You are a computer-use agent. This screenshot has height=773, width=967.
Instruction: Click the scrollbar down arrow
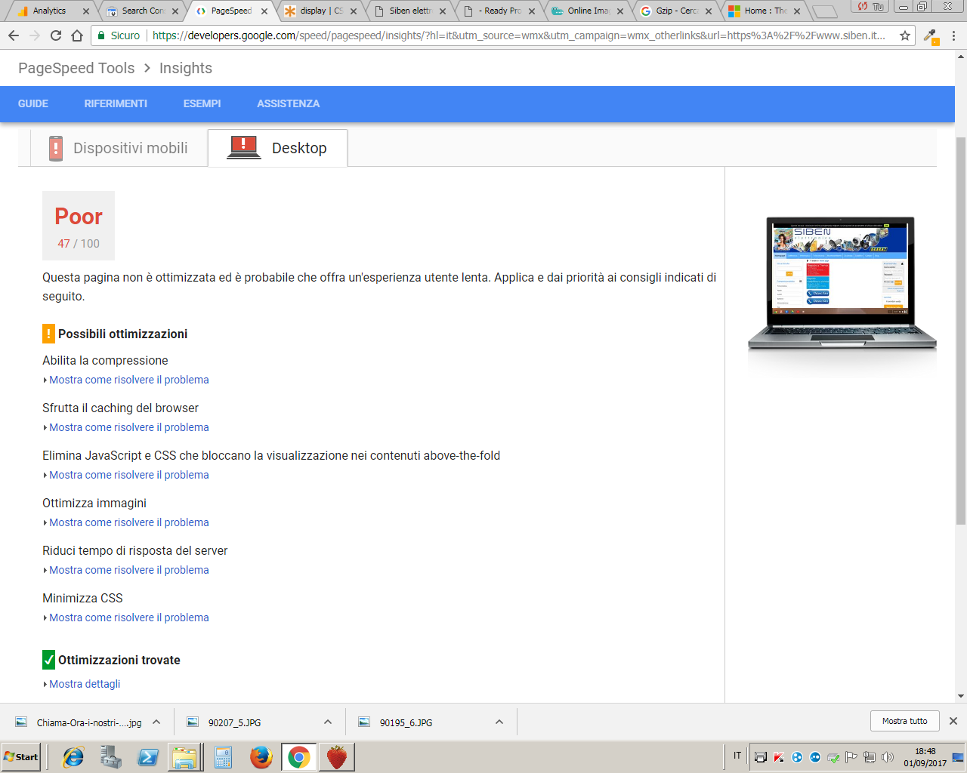[x=961, y=696]
